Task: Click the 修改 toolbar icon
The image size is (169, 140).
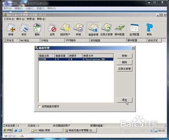Action: 24,29
